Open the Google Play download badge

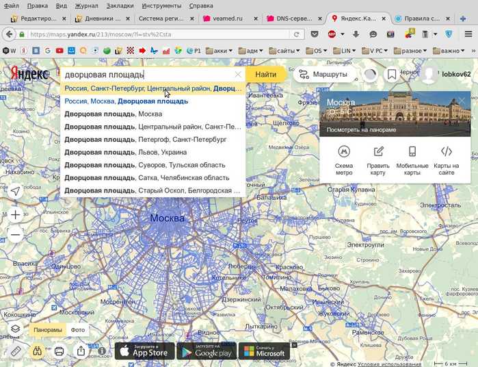coord(207,351)
